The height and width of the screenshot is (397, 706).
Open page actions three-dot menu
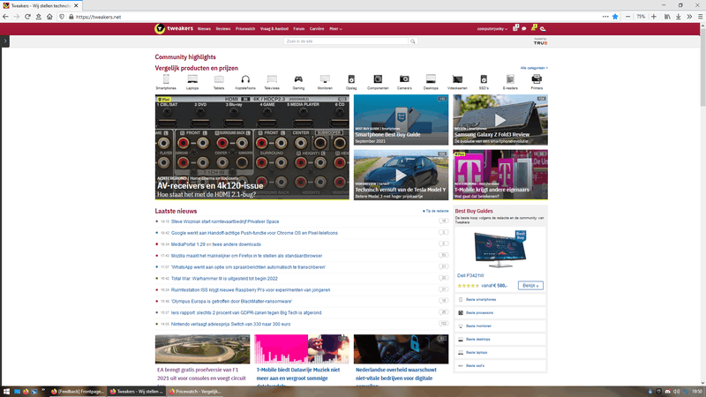pyautogui.click(x=605, y=17)
